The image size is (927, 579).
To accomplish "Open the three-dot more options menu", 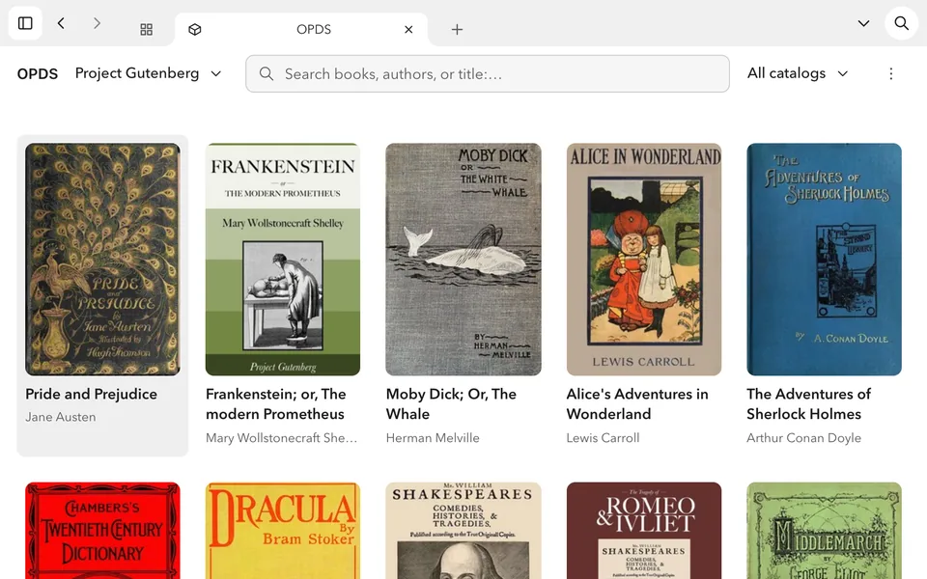I will [891, 74].
